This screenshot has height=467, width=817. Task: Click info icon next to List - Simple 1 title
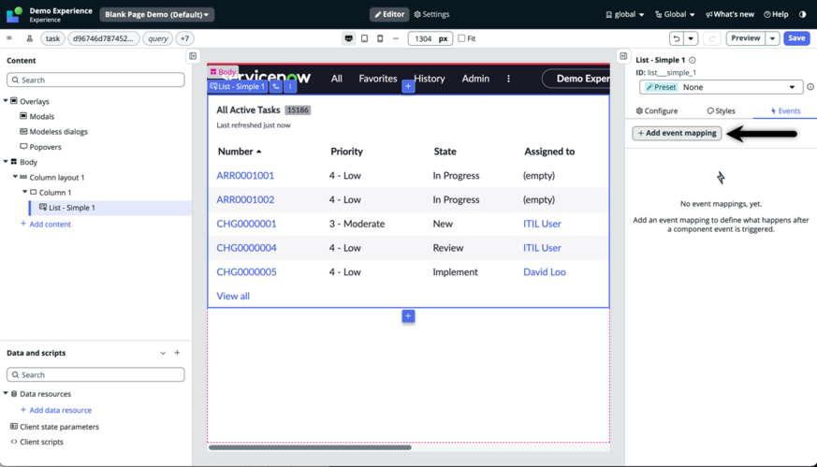point(692,60)
